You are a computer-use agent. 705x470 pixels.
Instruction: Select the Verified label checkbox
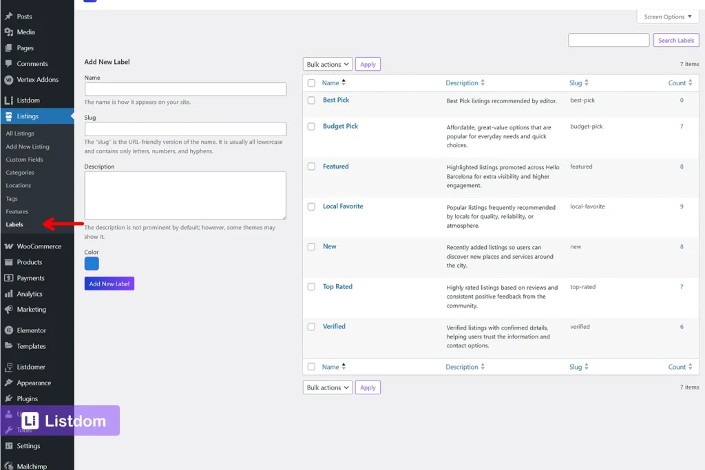(311, 326)
